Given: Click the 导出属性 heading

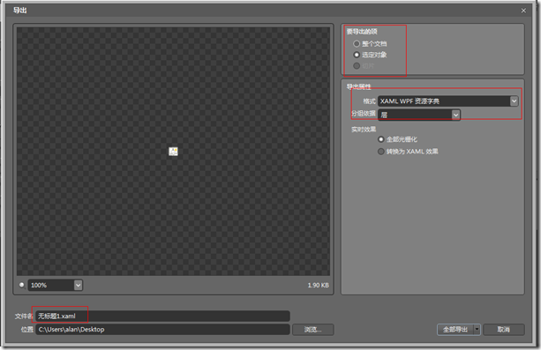Looking at the screenshot, I should pos(359,86).
